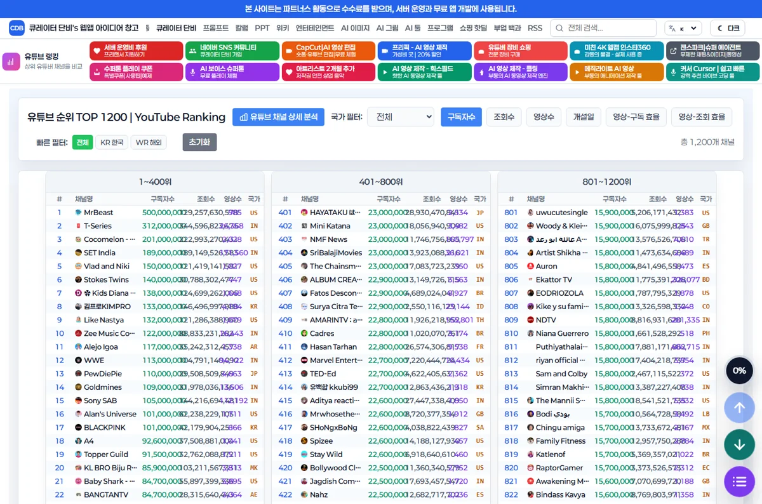
Task: Open 프롬프트 nav menu
Action: point(216,28)
